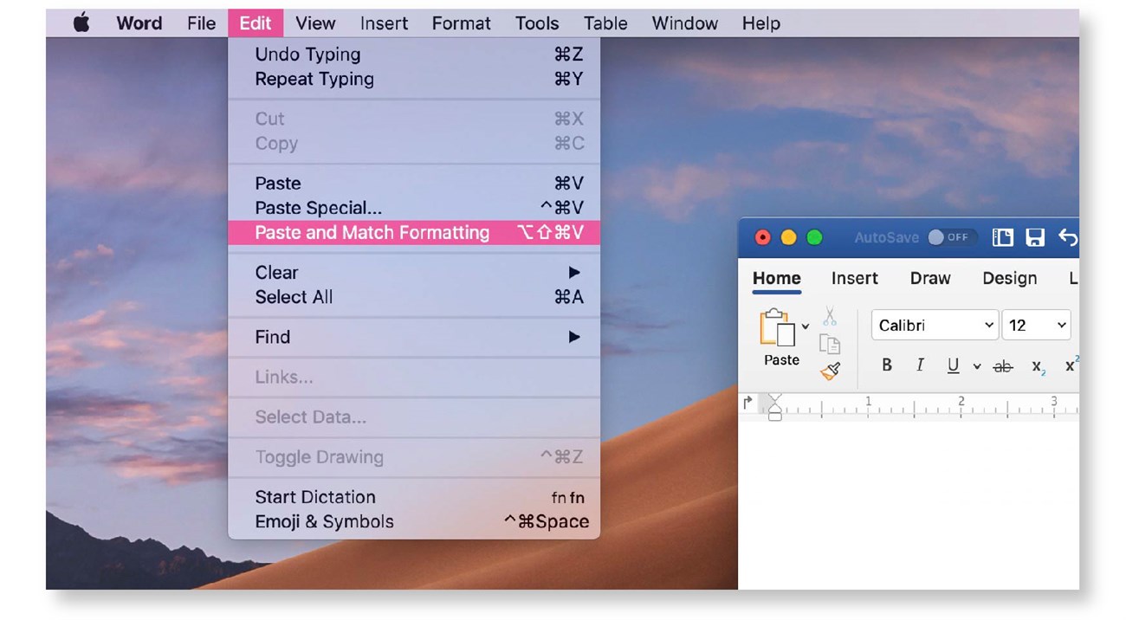Screen dimensions: 1126x620
Task: Select the Format Painter brush icon
Action: pos(830,371)
